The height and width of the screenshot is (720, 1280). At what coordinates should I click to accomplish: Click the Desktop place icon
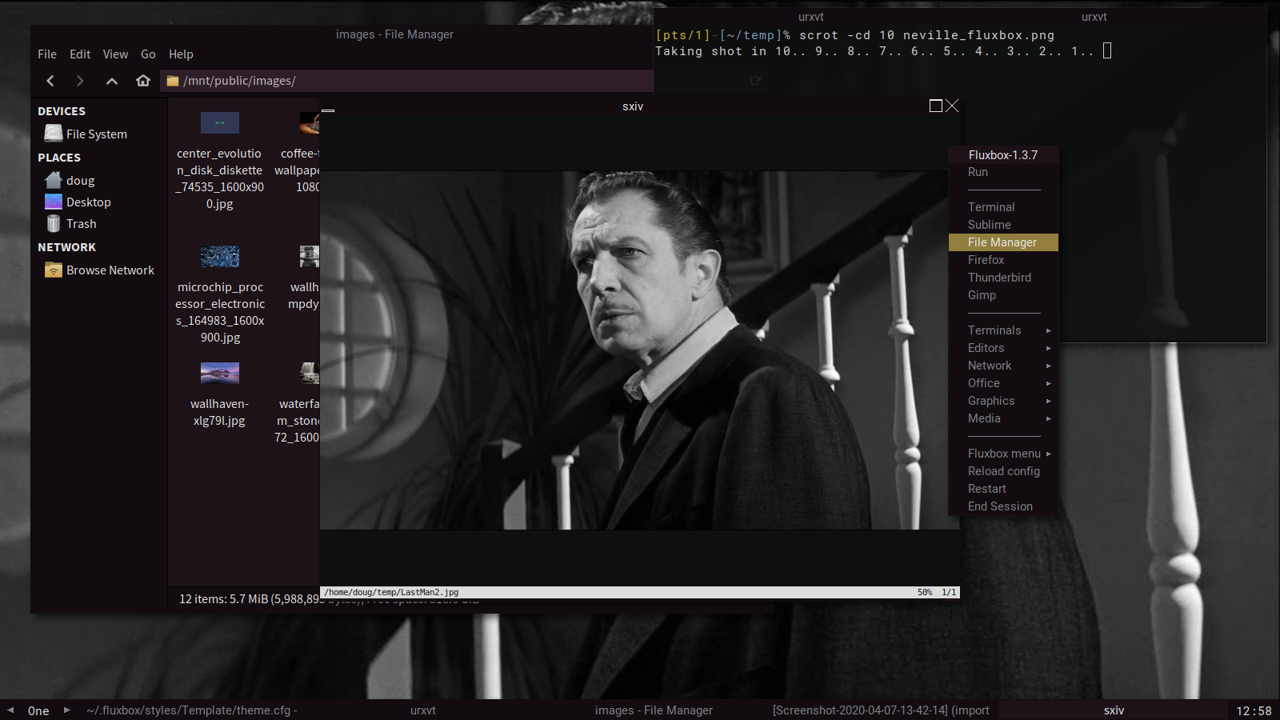pyautogui.click(x=54, y=202)
